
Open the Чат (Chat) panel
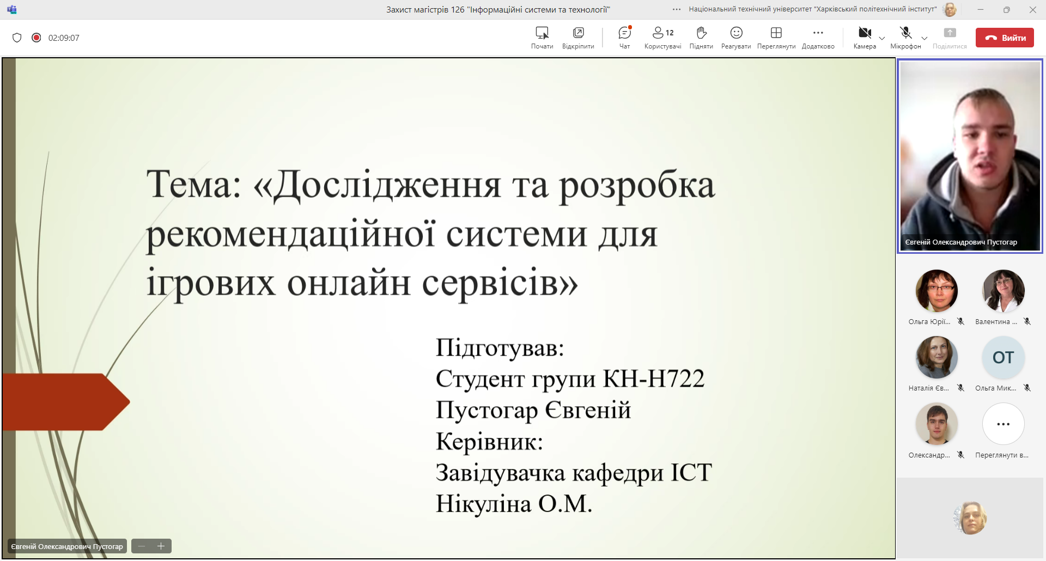(624, 37)
